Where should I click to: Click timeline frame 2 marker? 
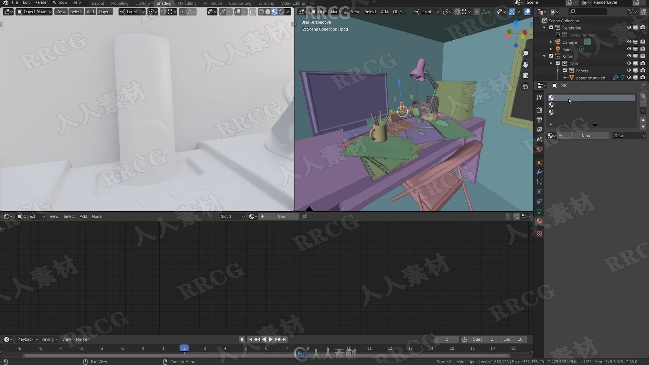[184, 348]
